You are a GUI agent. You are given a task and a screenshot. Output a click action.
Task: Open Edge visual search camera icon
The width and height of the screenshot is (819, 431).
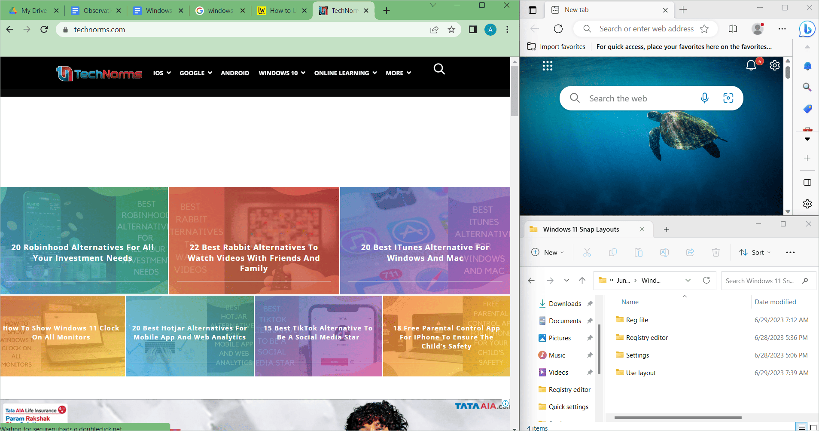[x=728, y=98]
